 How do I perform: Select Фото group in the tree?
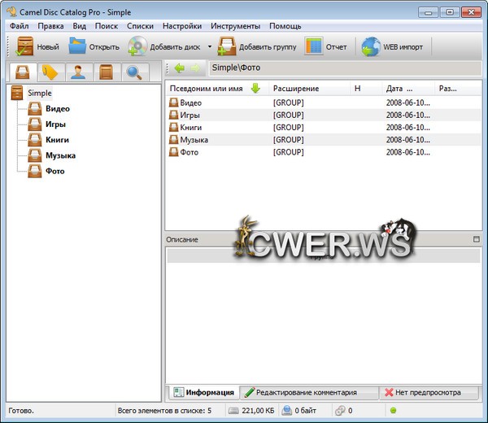click(55, 171)
